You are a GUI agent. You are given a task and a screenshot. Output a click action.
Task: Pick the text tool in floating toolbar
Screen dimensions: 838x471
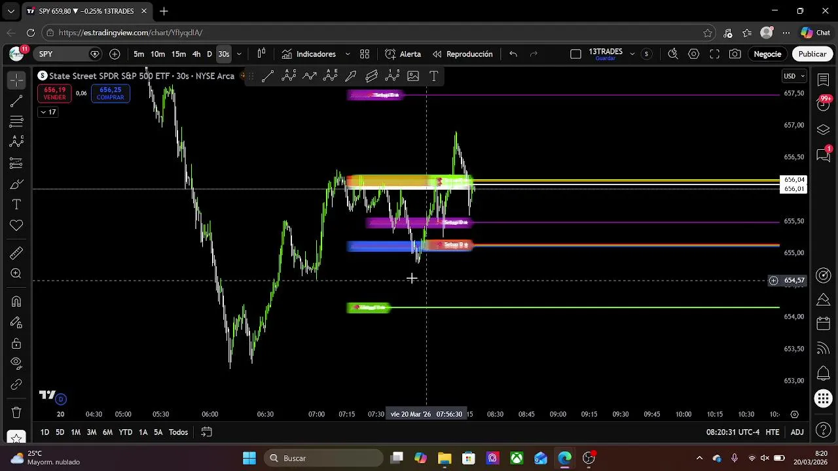(x=433, y=76)
